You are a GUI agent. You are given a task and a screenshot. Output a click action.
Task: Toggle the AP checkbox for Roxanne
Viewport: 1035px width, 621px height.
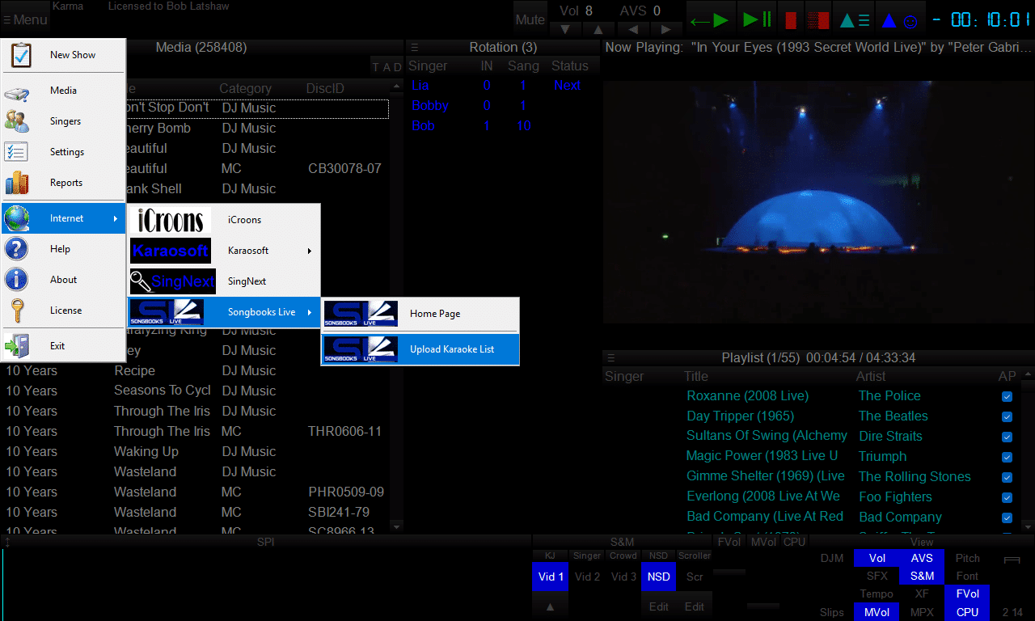pyautogui.click(x=1007, y=396)
